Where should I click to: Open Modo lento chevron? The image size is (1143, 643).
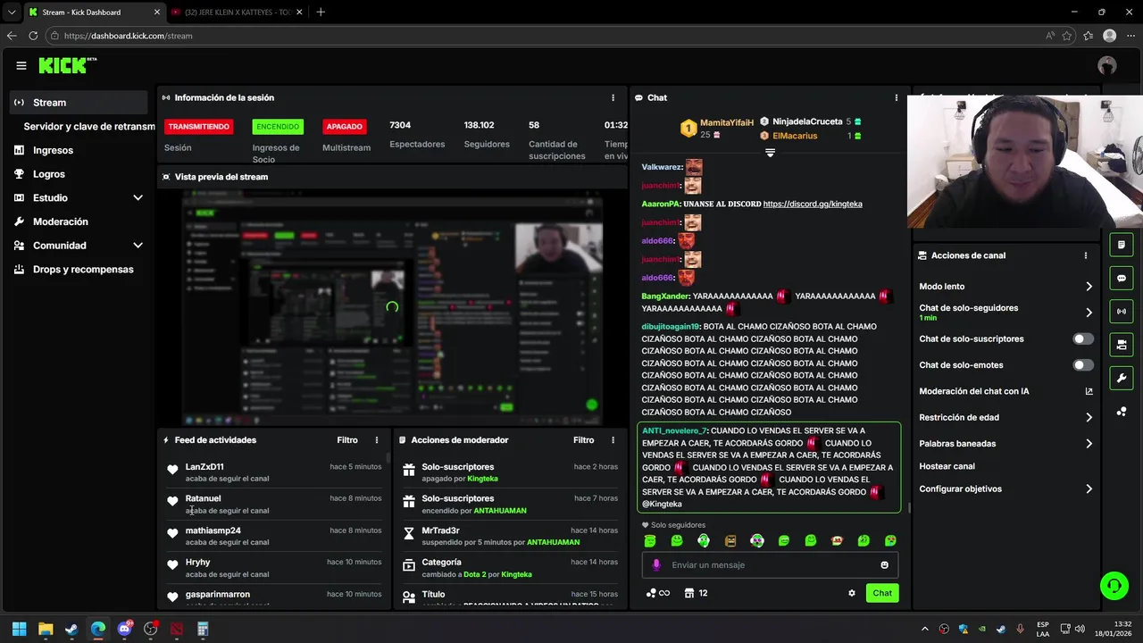(x=1089, y=287)
